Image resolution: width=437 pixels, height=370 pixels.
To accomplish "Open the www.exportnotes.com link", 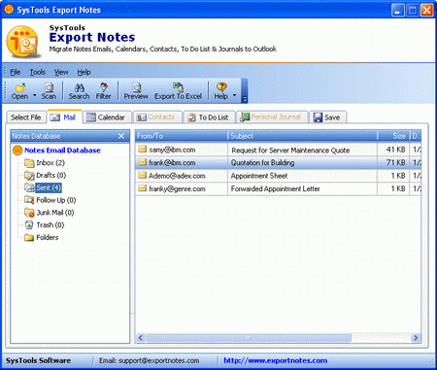I will click(x=276, y=360).
